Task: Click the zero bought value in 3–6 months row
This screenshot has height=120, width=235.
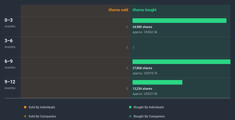Action: point(133,47)
